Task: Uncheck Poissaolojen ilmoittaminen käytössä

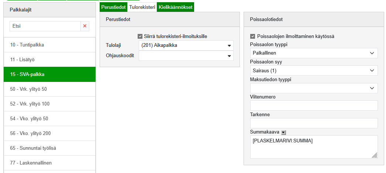Action: (x=252, y=36)
